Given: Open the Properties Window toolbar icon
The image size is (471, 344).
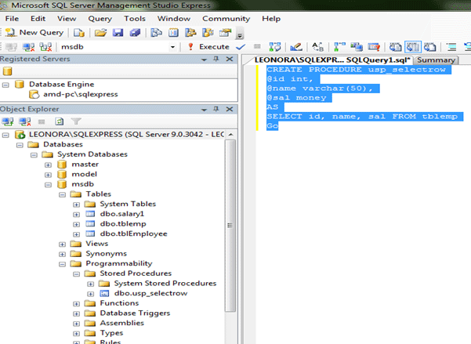Looking at the screenshot, I should click(x=225, y=32).
